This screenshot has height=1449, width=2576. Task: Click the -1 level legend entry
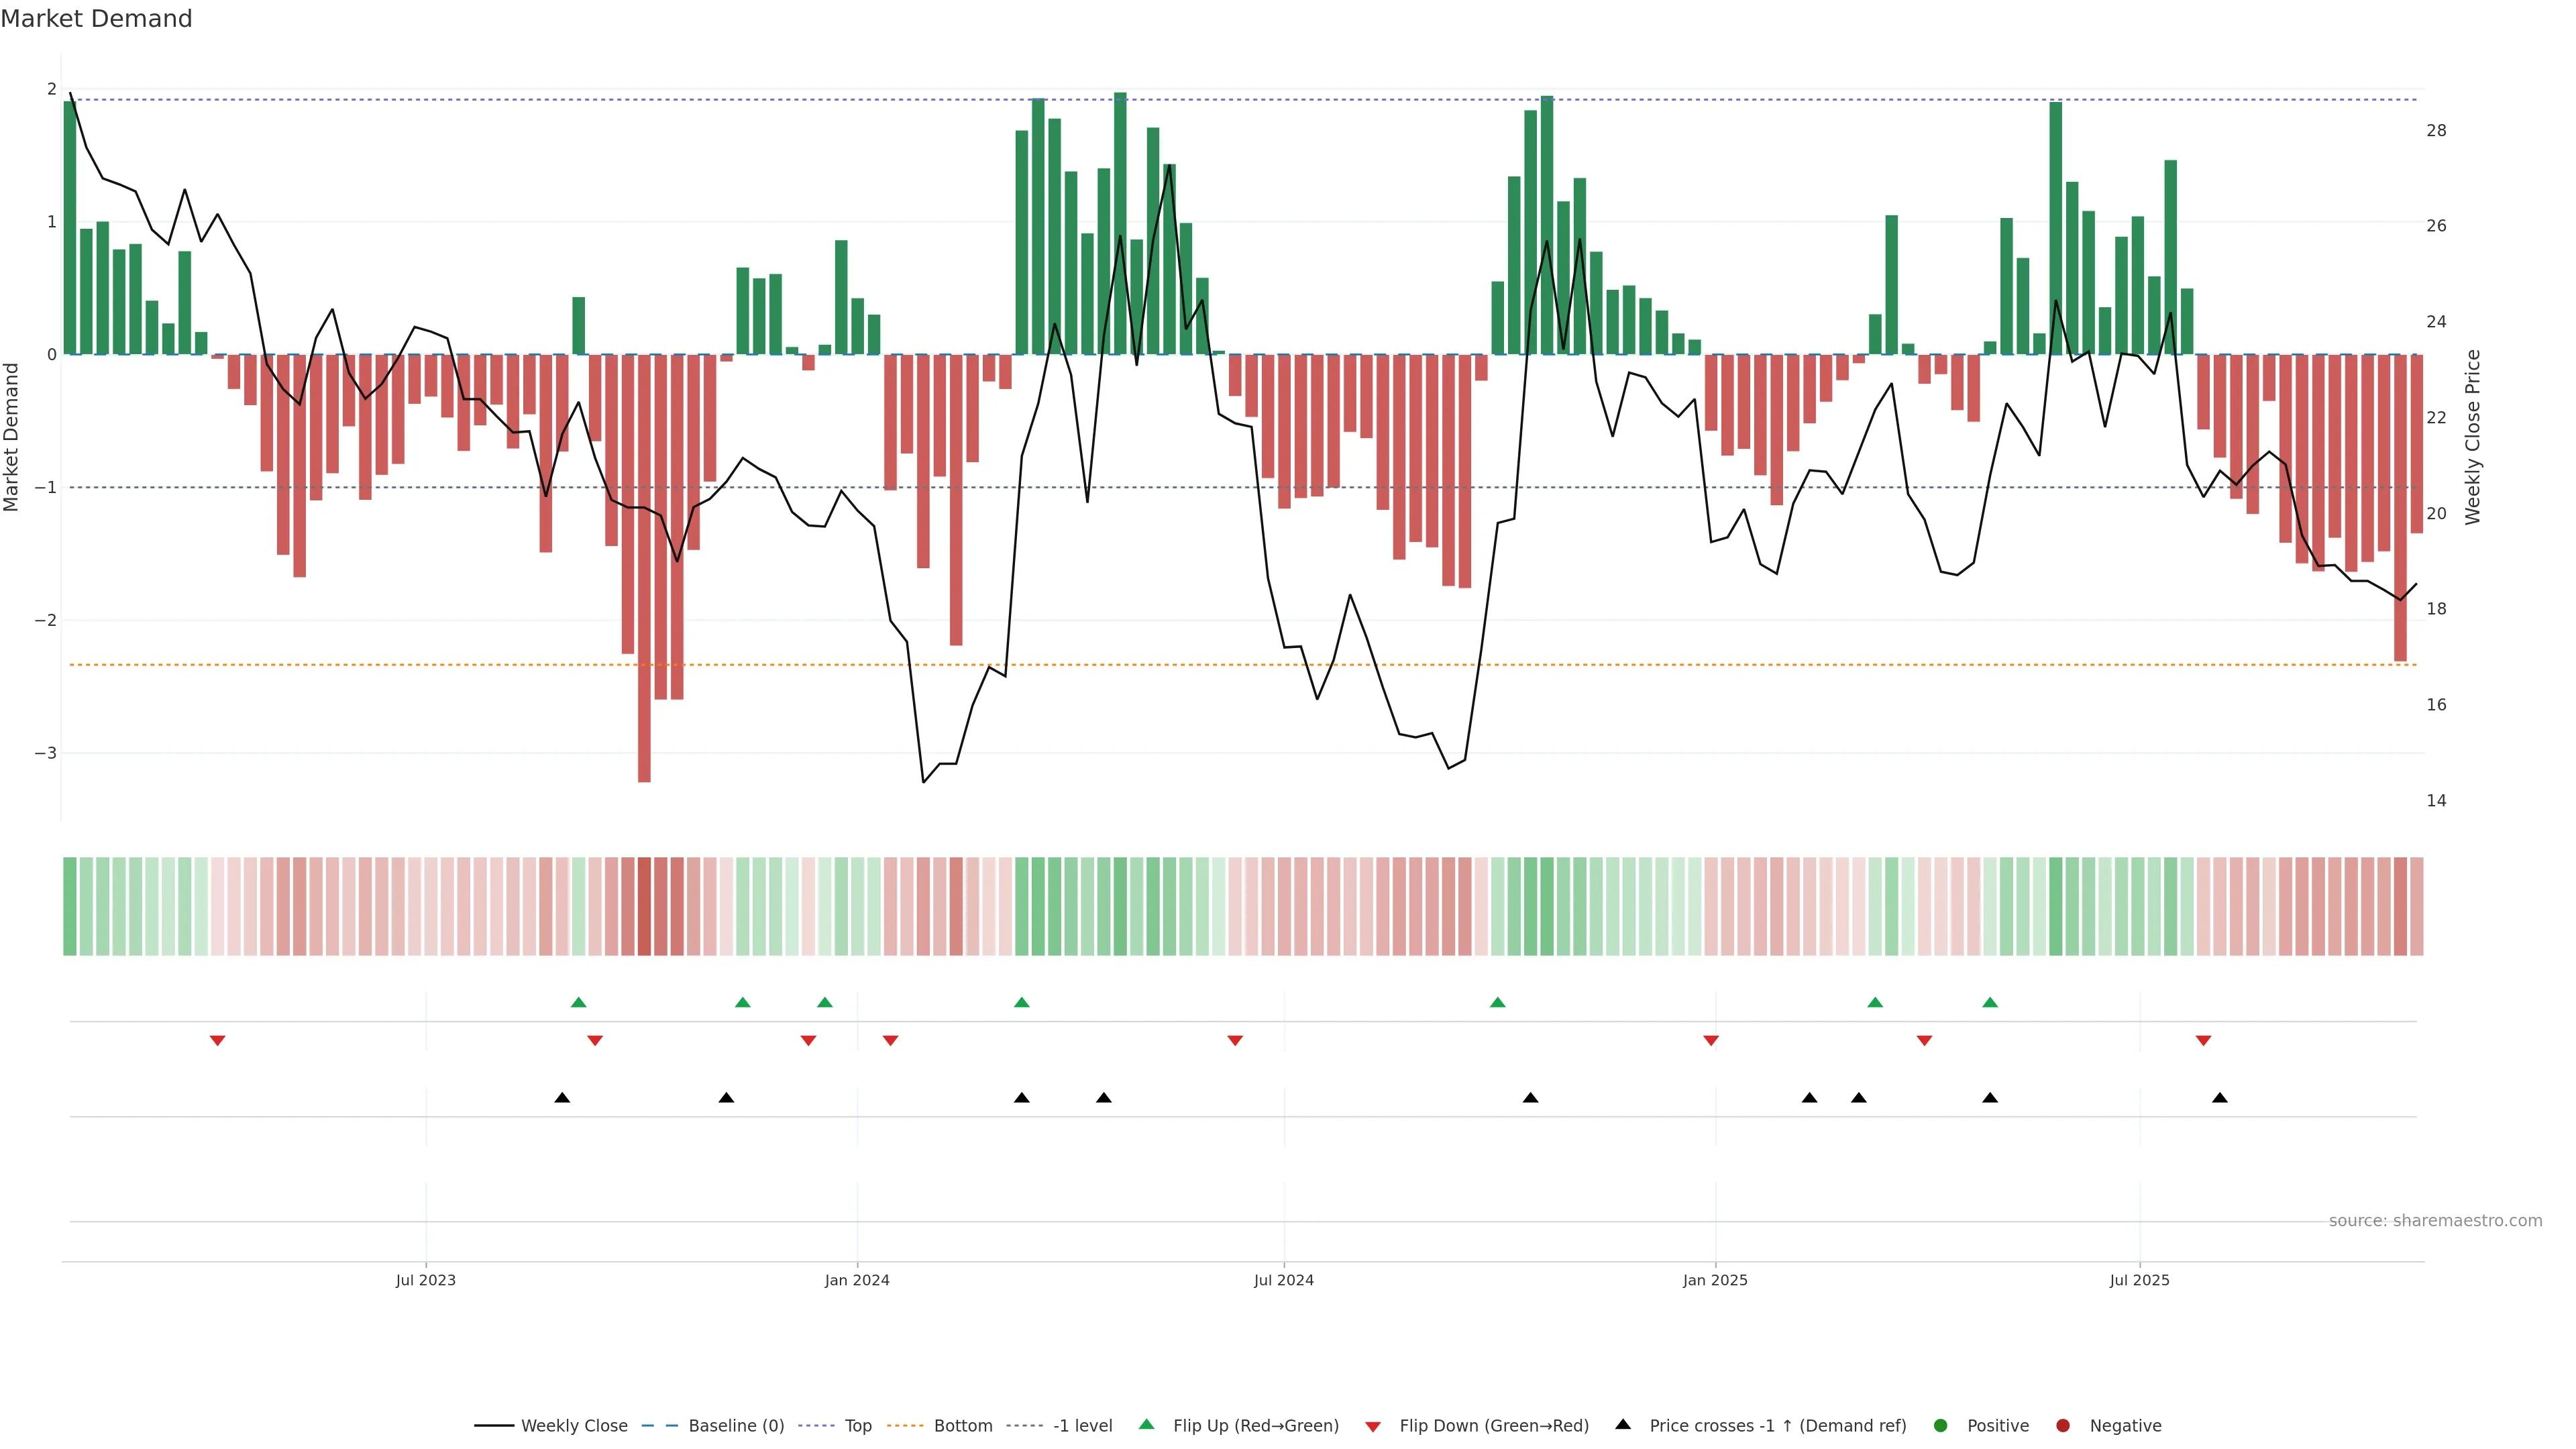1082,1426
